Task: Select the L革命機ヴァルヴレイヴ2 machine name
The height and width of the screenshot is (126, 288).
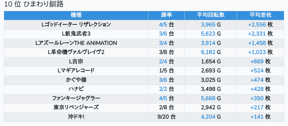Action: click(76, 52)
